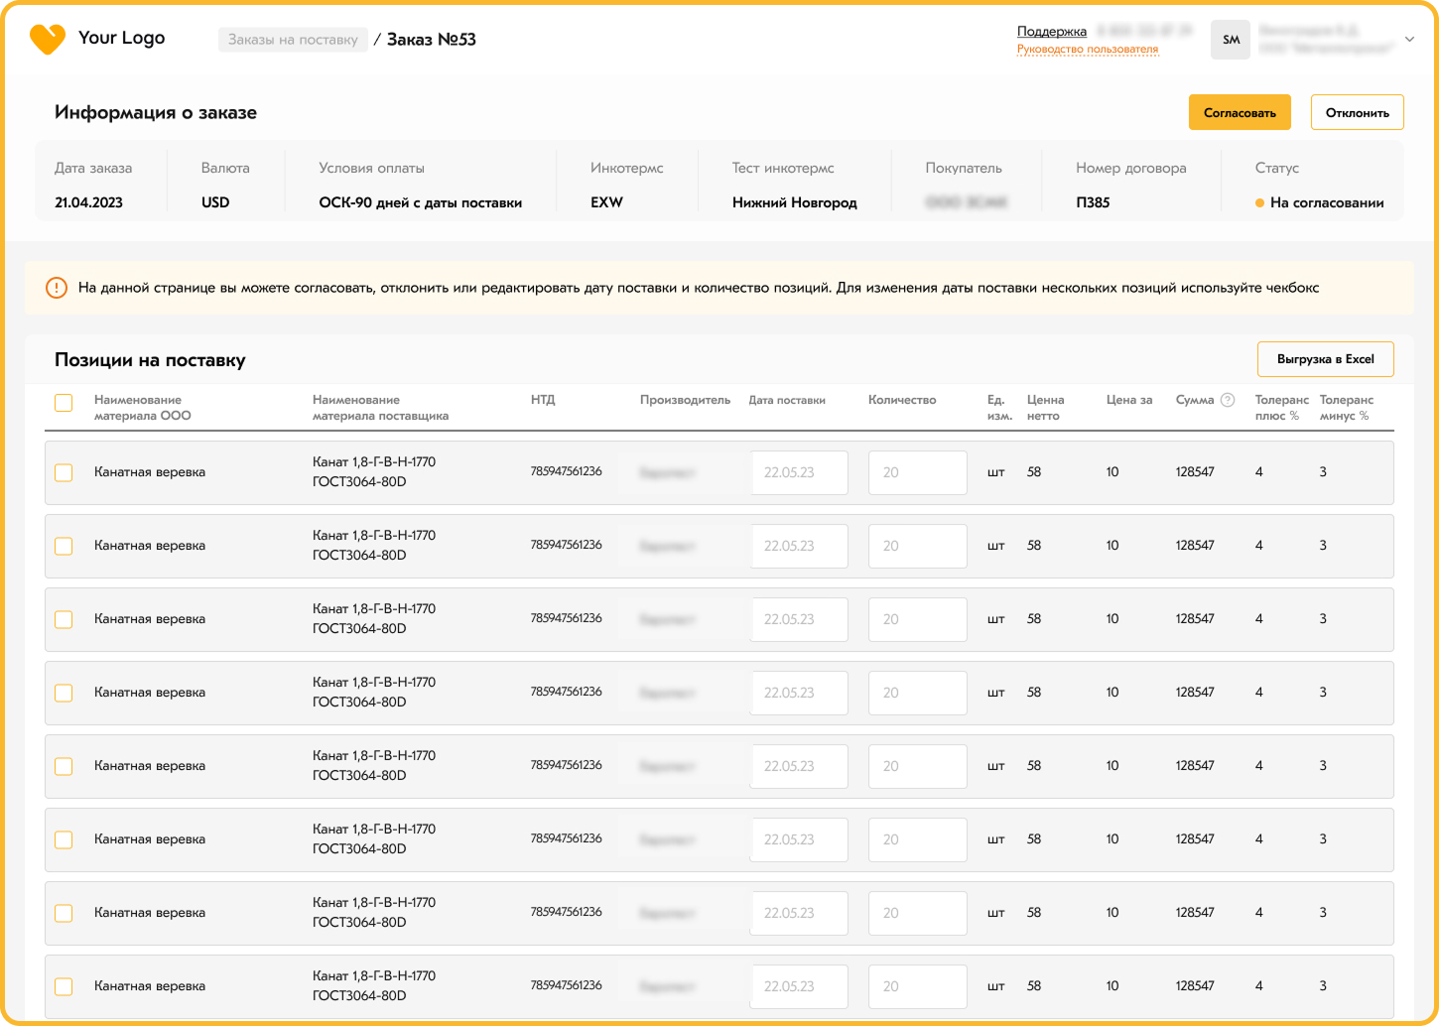Open the Поддержка support link

[x=1051, y=31]
